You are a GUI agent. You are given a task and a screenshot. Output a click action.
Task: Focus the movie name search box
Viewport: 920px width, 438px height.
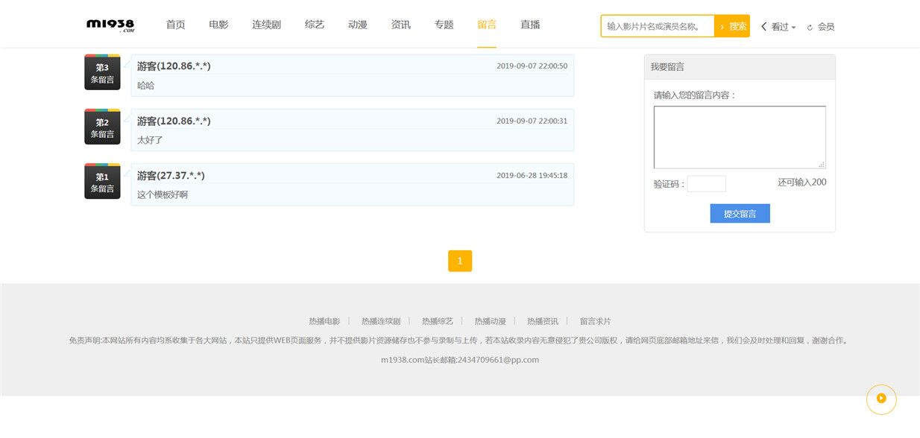tap(658, 26)
